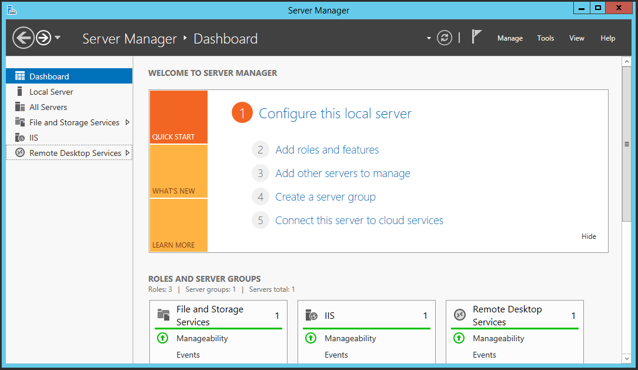638x370 pixels.
Task: Click the IIS icon in sidebar
Action: point(19,138)
